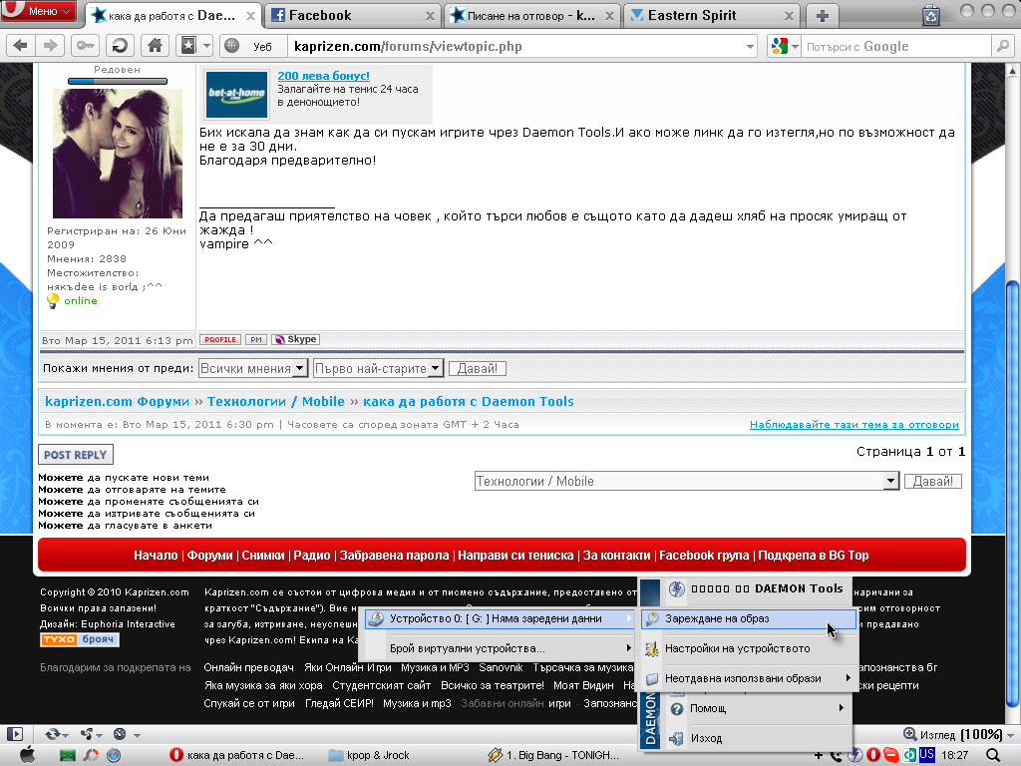
Task: Select Настройки на устройството menu entry
Action: (x=749, y=648)
